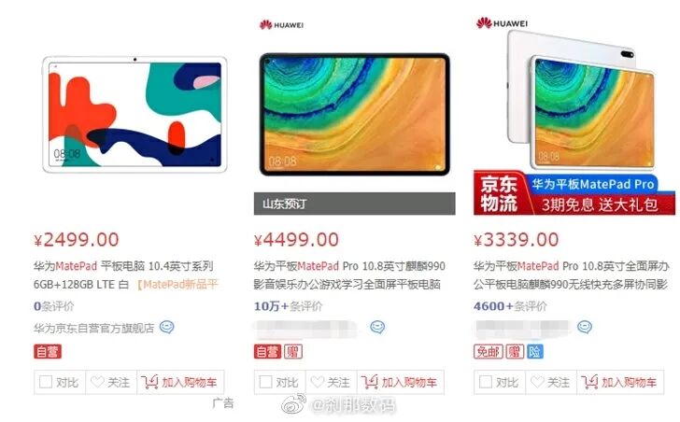Click chat icon for ¥4499 MatePad Pro seller
The width and height of the screenshot is (680, 422).
tap(377, 327)
